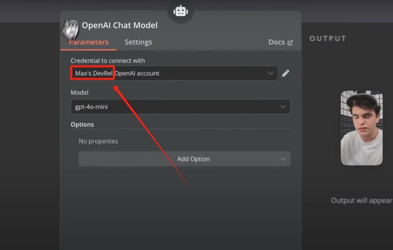Image resolution: width=393 pixels, height=250 pixels.
Task: Click the Add Option button
Action: click(185, 159)
